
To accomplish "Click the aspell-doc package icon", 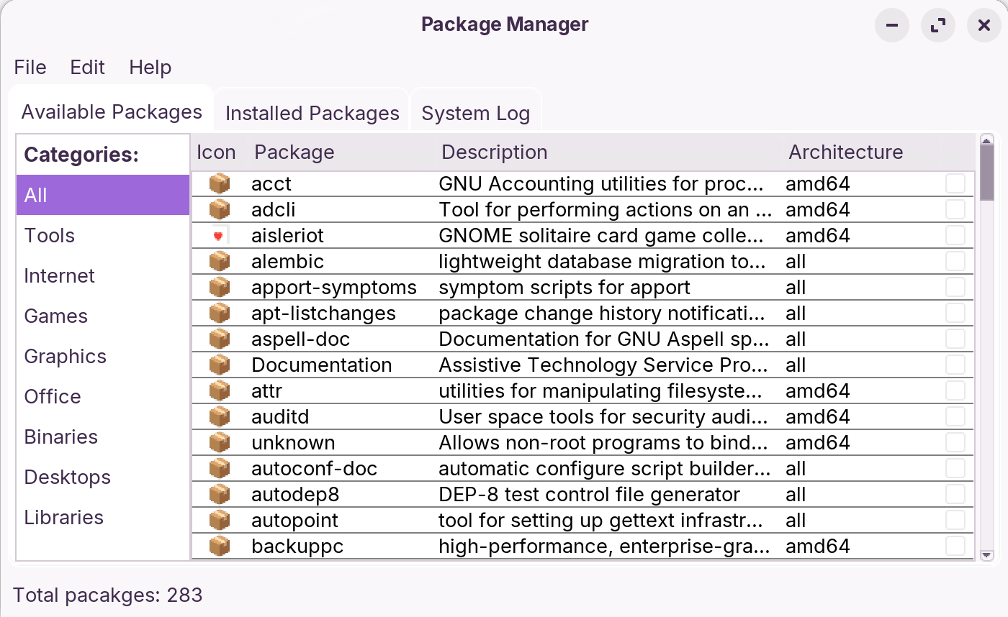I will [x=218, y=339].
